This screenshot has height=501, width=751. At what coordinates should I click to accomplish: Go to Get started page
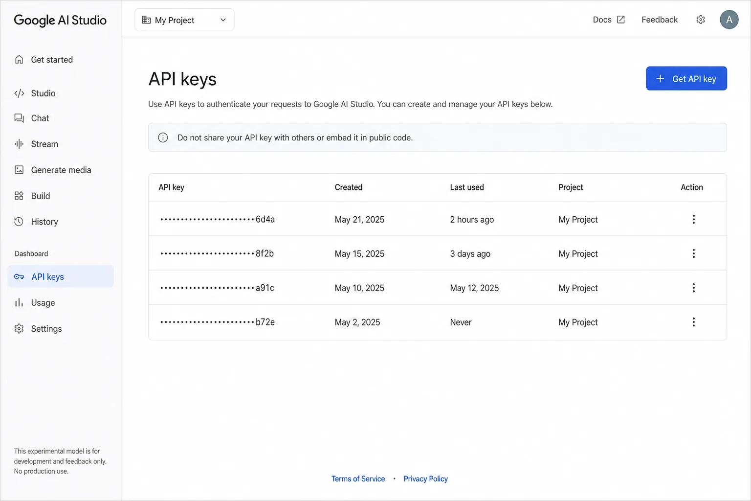click(61, 60)
